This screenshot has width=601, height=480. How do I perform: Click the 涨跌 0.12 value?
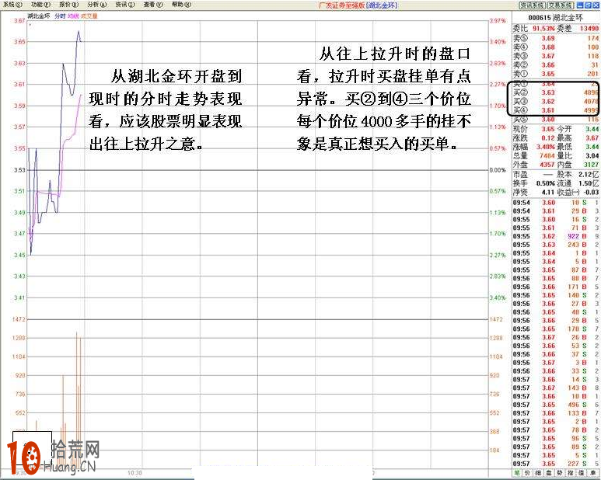[x=547, y=137]
